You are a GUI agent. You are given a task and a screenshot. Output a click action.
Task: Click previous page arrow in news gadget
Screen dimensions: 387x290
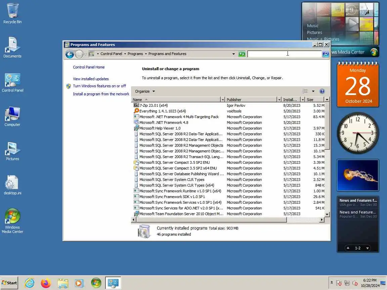(x=348, y=248)
